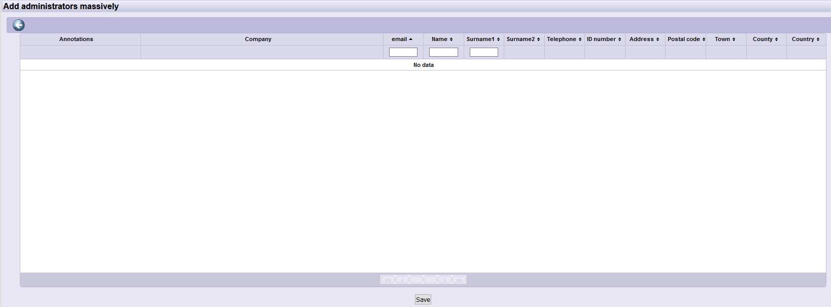
Task: Click the Save button
Action: click(x=423, y=299)
